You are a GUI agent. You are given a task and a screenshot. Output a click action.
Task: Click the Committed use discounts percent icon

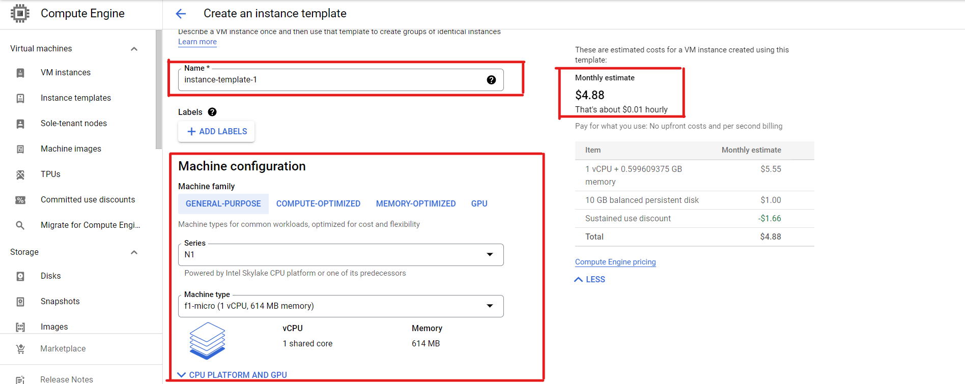(20, 200)
